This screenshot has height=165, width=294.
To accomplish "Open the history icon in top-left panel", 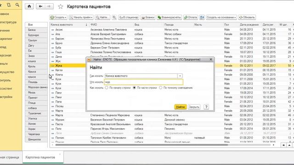I will pyautogui.click(x=9, y=5).
